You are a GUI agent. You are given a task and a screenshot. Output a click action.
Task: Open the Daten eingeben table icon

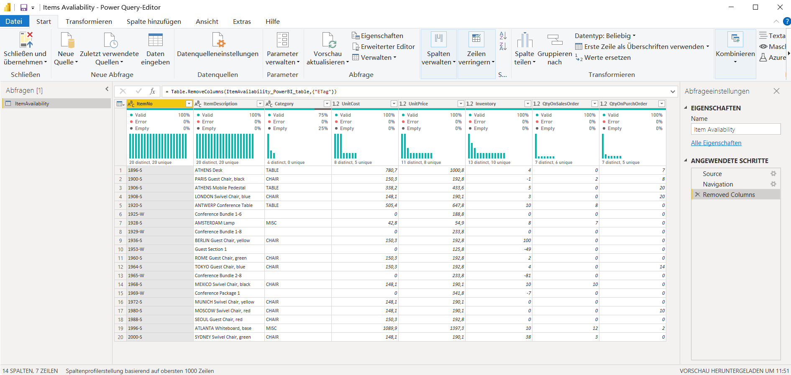pos(155,40)
